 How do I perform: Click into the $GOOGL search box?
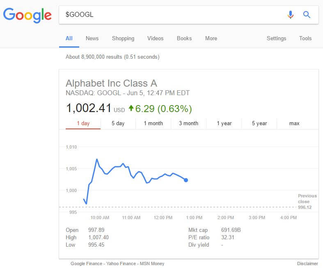click(x=172, y=15)
